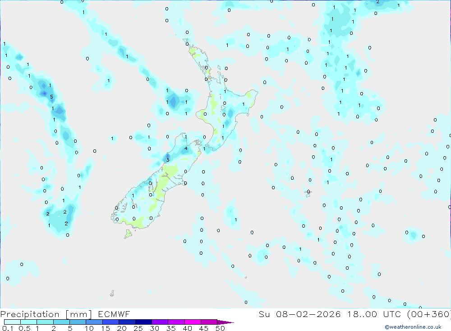Click the "ECMWF" model label
This screenshot has height=331, width=451.
click(114, 314)
